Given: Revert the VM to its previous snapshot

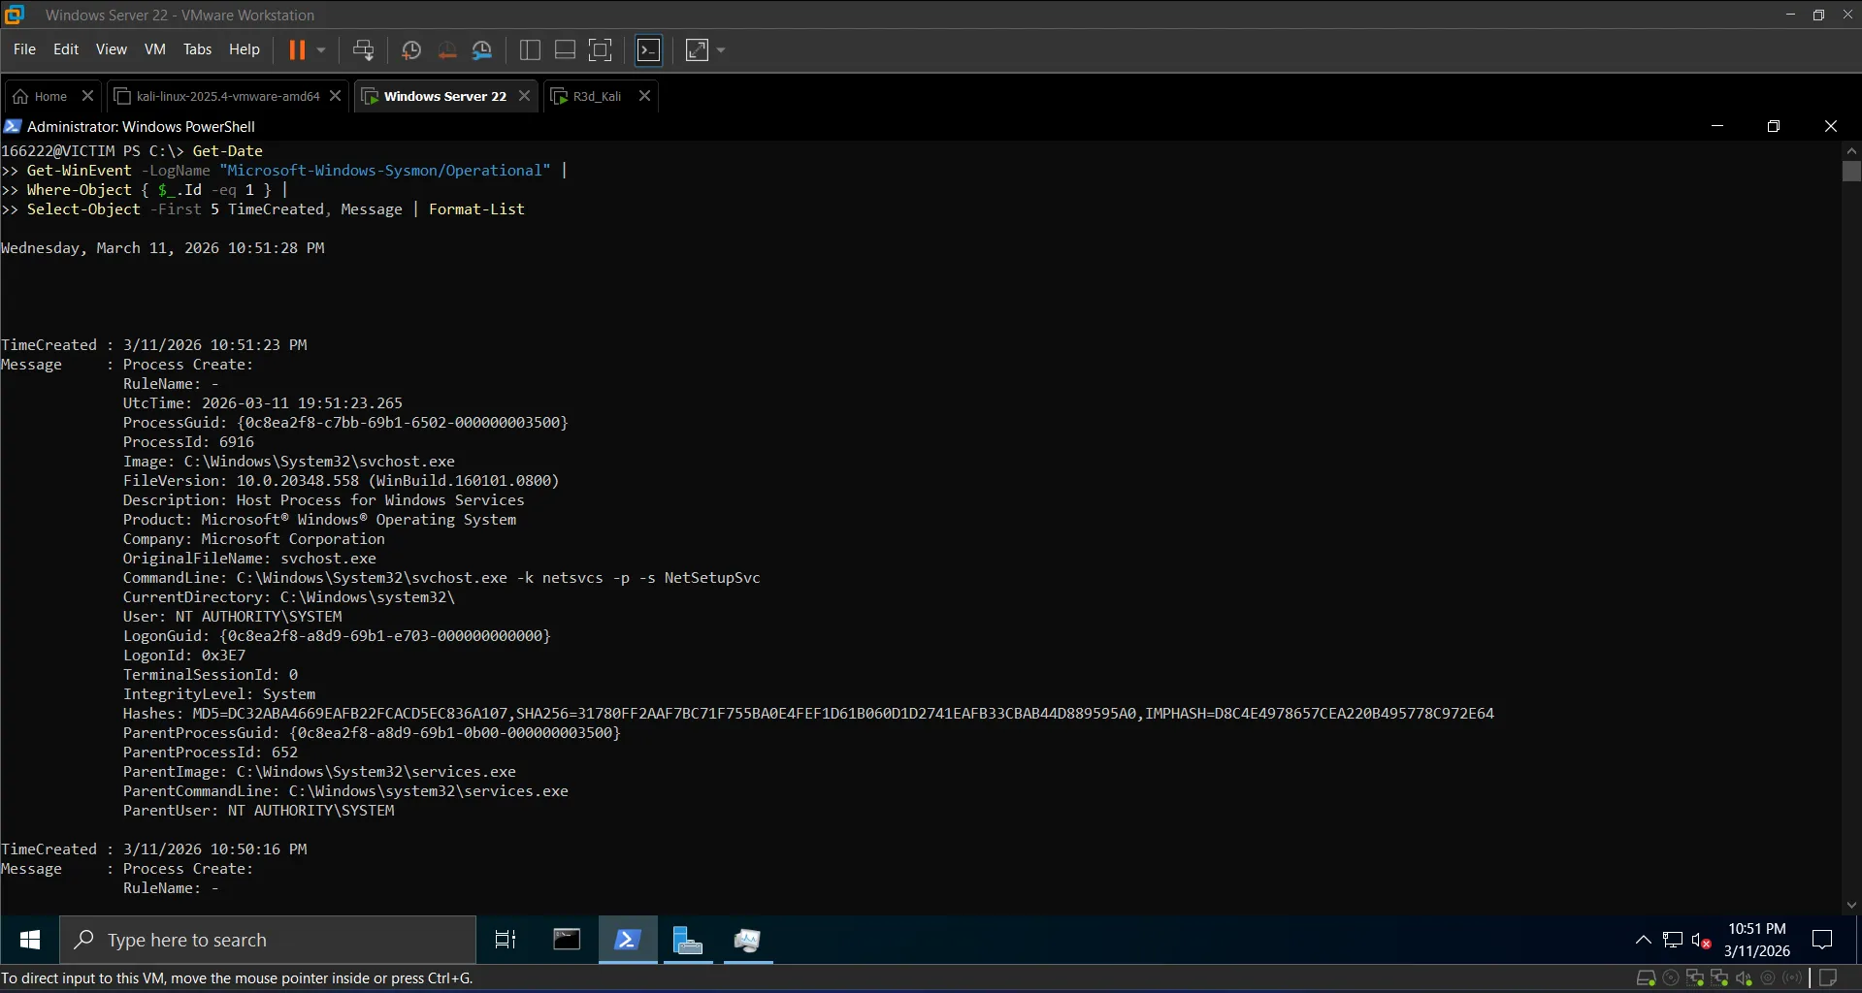Looking at the screenshot, I should click(x=447, y=49).
